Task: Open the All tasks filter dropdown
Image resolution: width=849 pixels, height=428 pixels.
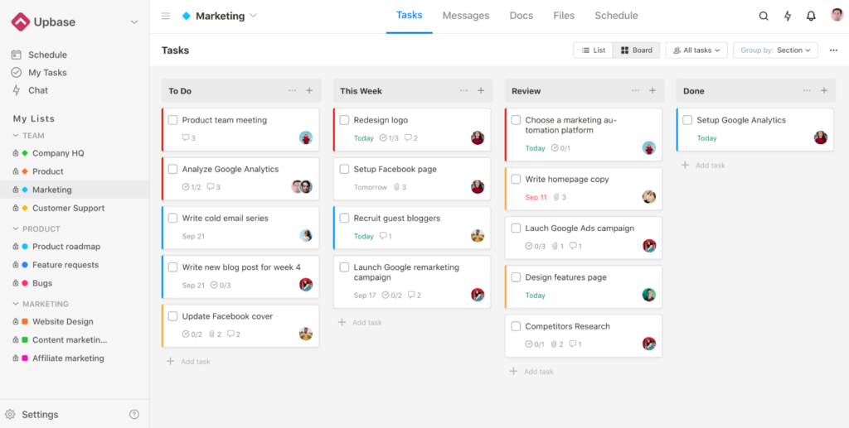Action: [696, 50]
